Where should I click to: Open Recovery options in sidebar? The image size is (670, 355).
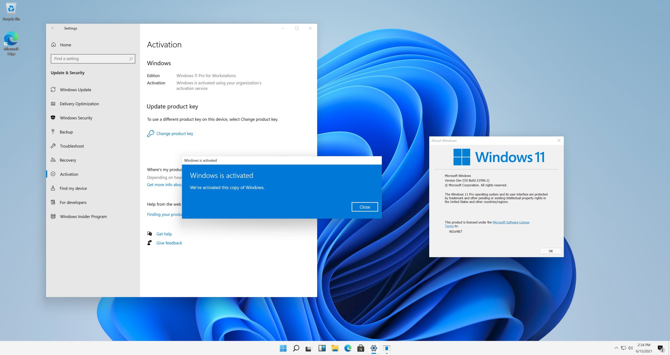(x=68, y=160)
